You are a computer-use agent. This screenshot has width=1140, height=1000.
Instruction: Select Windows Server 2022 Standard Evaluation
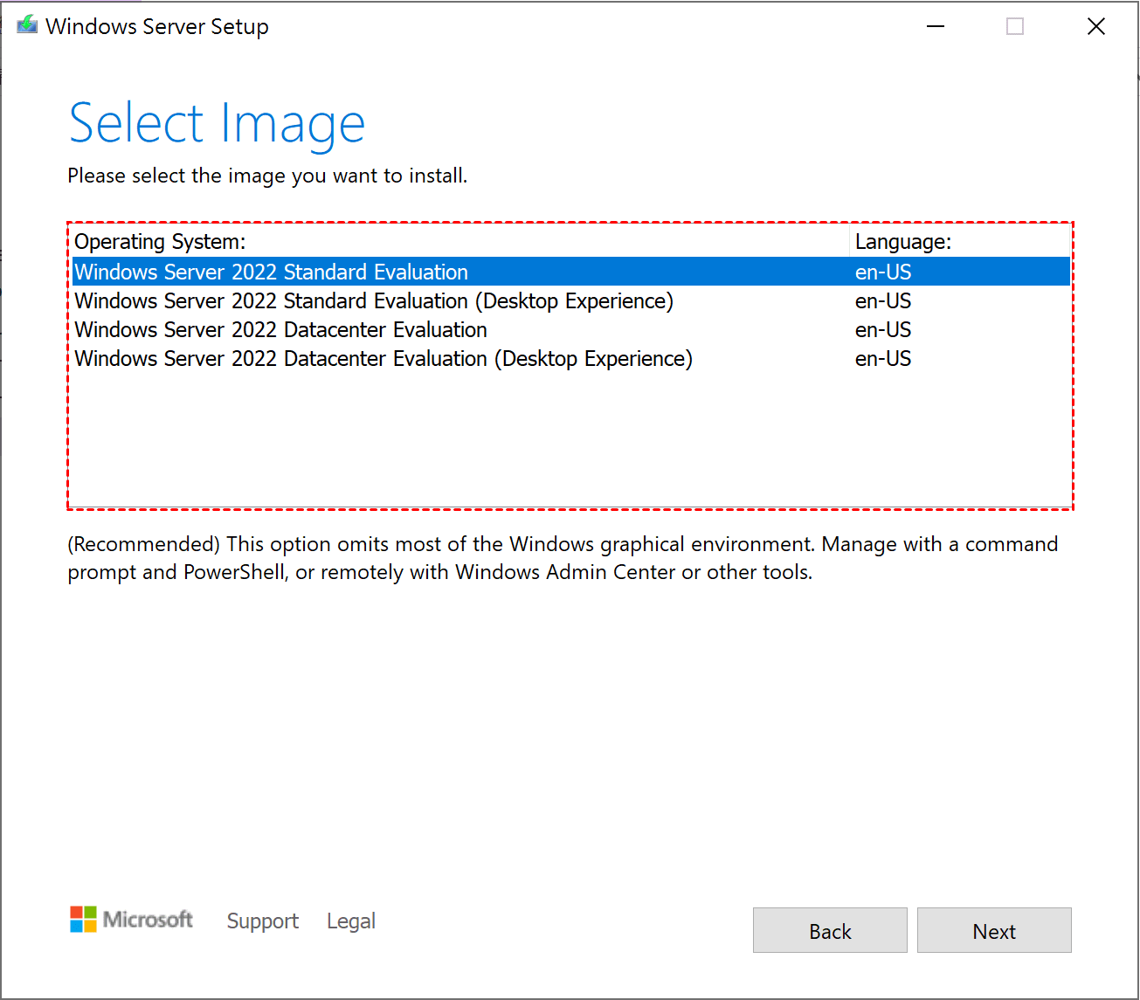(x=271, y=272)
